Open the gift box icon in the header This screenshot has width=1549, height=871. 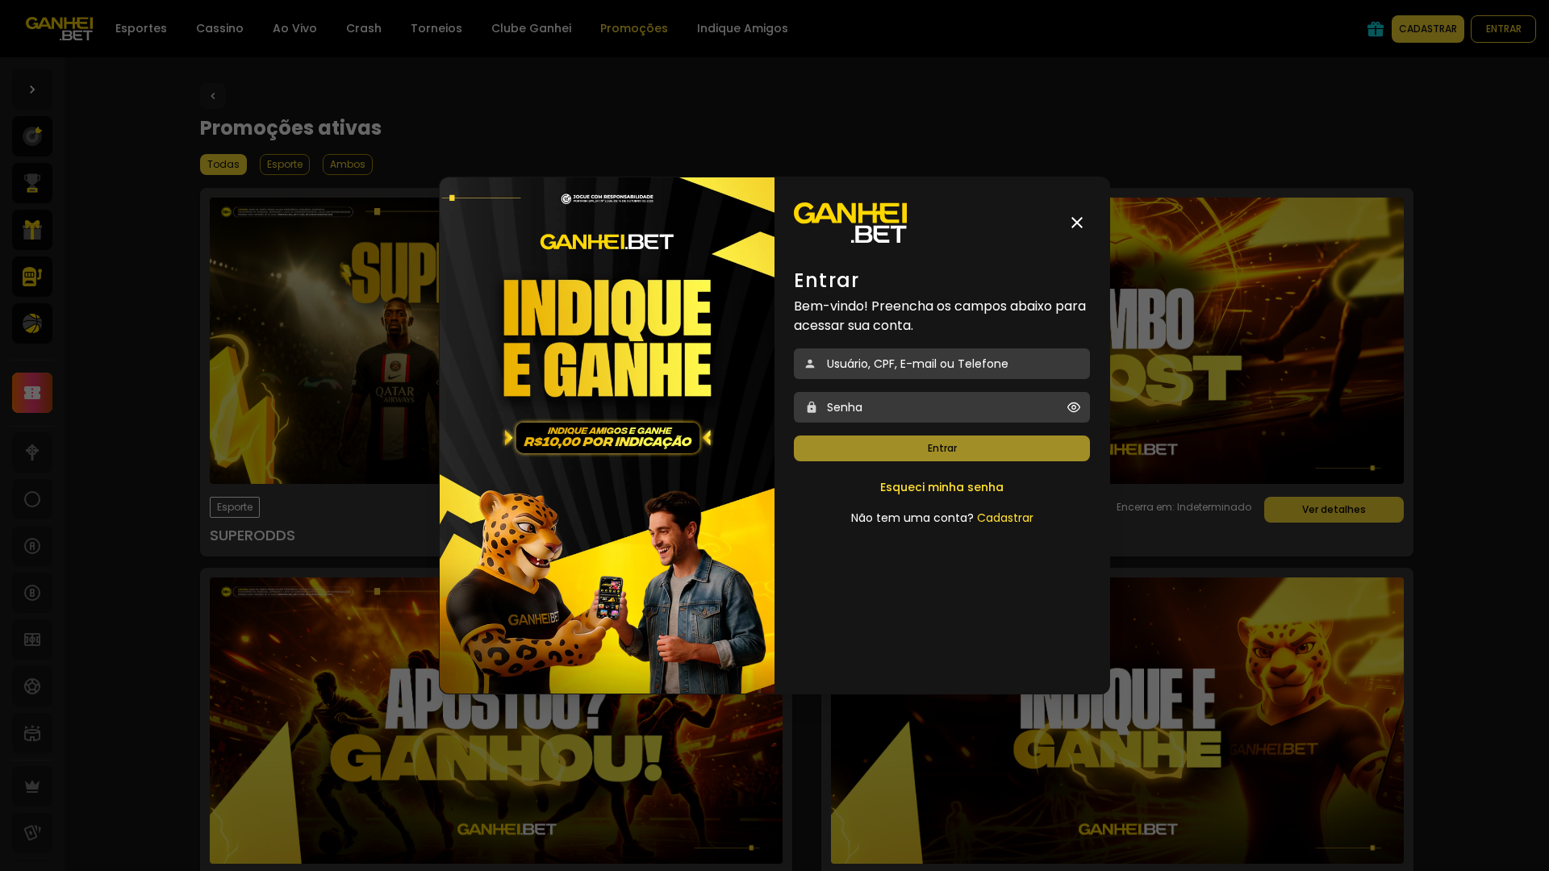[1376, 29]
